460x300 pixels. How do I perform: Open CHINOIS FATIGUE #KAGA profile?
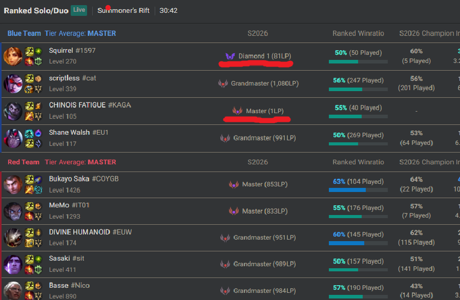click(90, 105)
